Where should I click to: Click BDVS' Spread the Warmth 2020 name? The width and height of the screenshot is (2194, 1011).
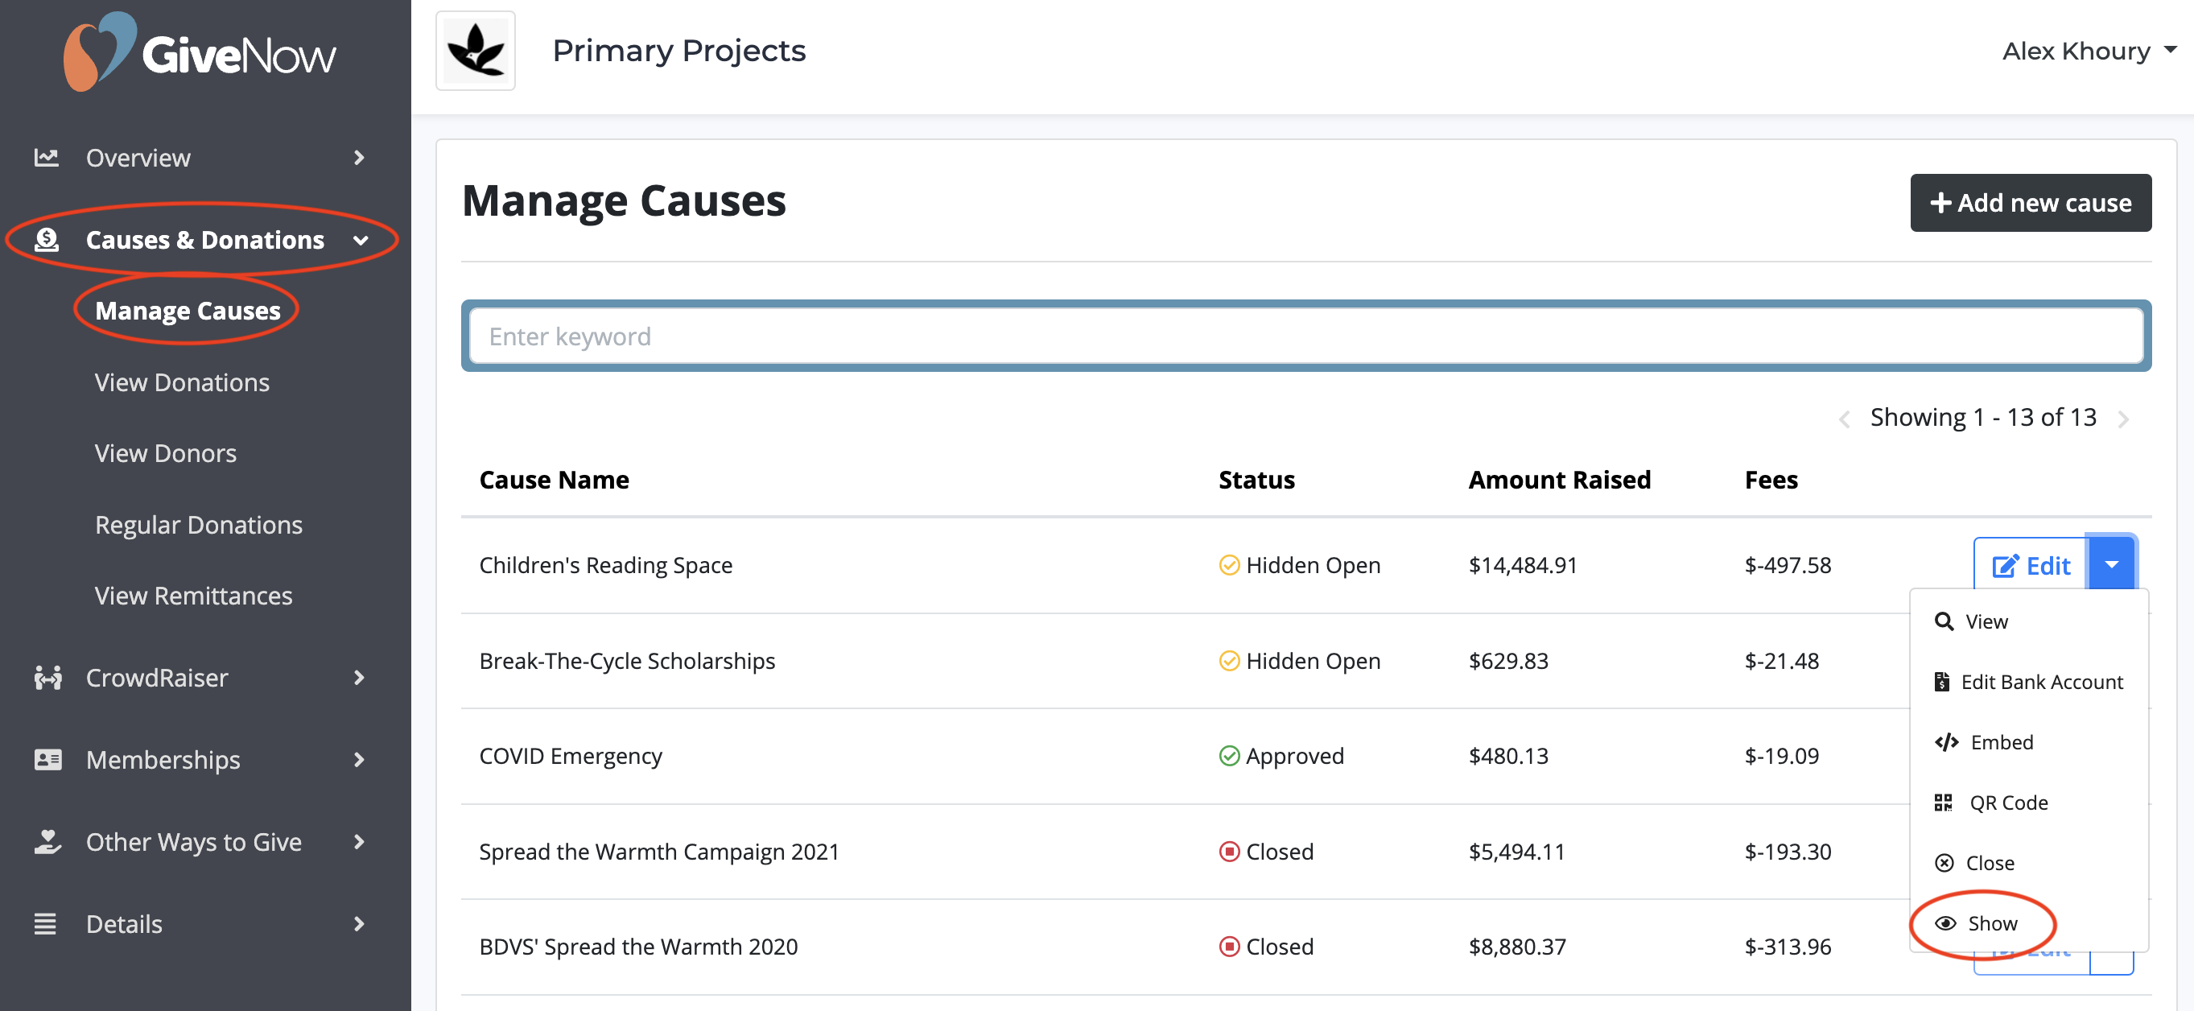tap(638, 947)
